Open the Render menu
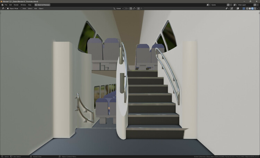The height and width of the screenshot is (158, 260). pos(16,5)
